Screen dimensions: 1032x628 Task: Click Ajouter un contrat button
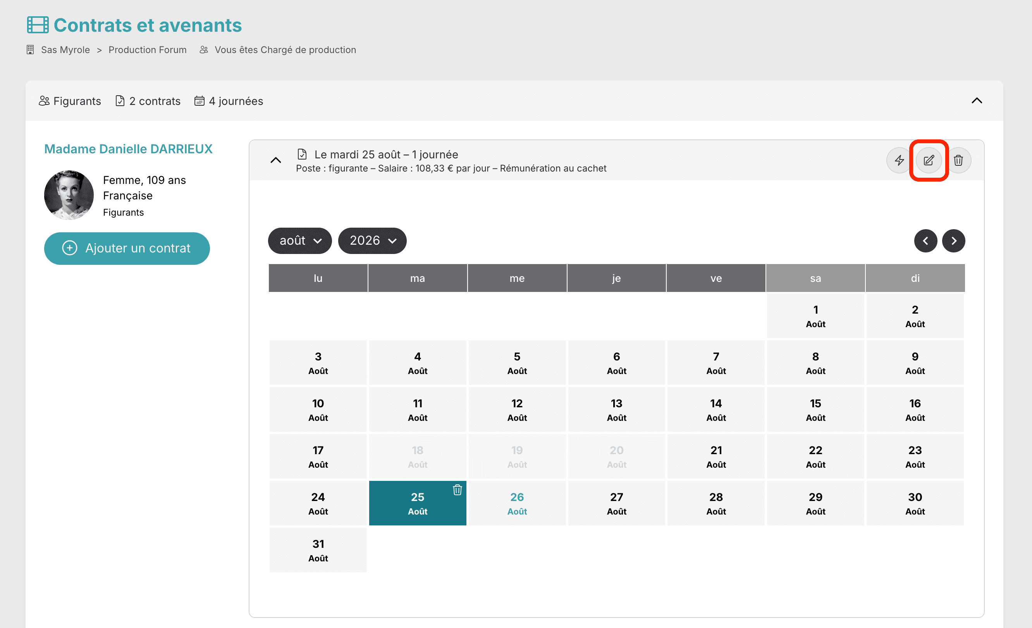point(127,248)
